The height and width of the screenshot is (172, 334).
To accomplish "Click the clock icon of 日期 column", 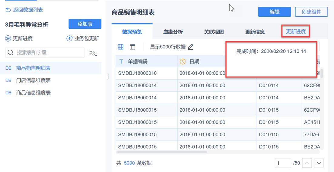I will point(182,61).
